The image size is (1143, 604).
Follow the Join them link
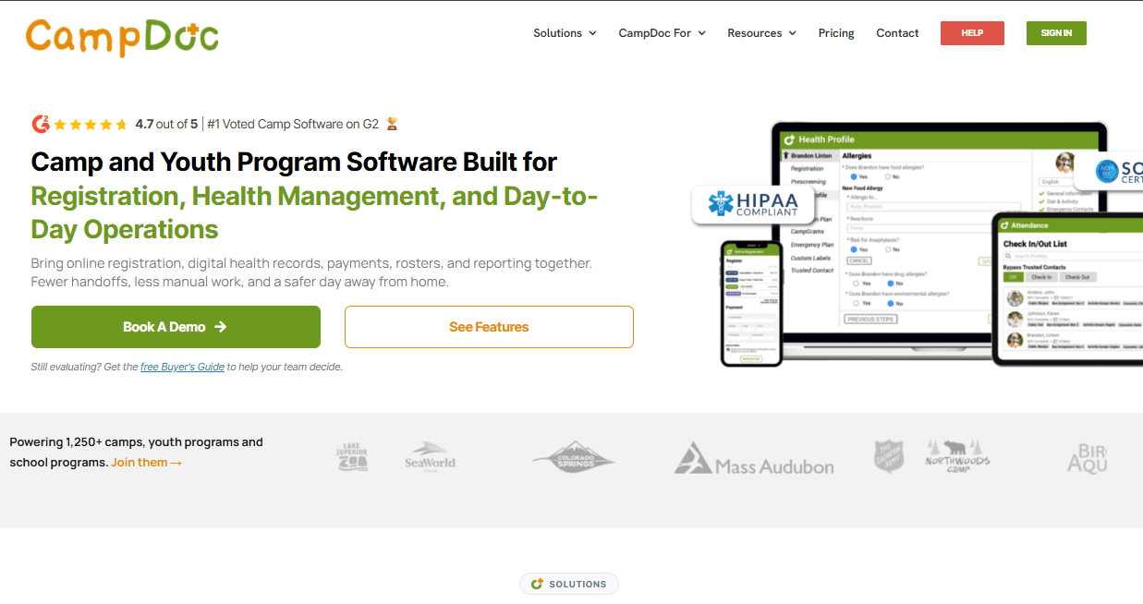tap(147, 462)
